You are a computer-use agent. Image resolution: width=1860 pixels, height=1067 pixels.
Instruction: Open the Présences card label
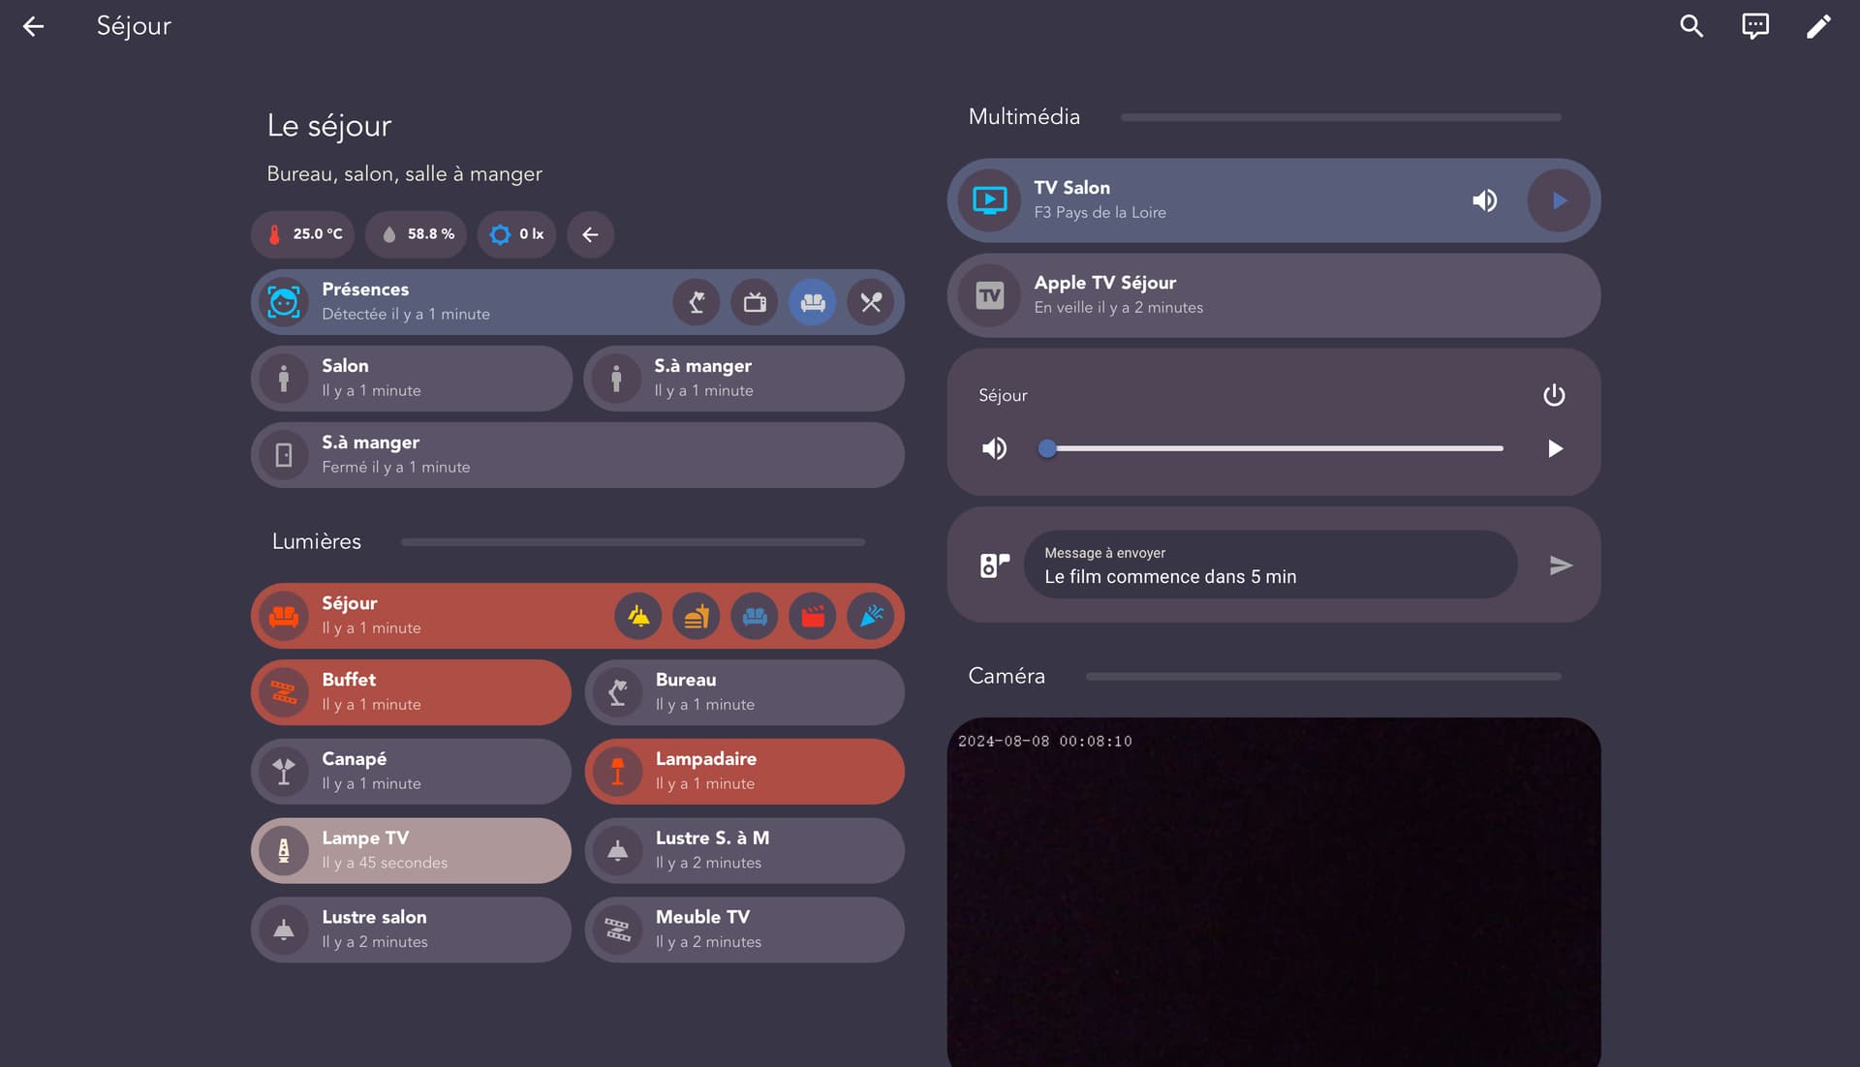pyautogui.click(x=365, y=290)
